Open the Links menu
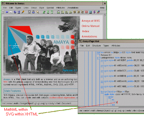This screenshot has height=116, width=144. point(26,8)
